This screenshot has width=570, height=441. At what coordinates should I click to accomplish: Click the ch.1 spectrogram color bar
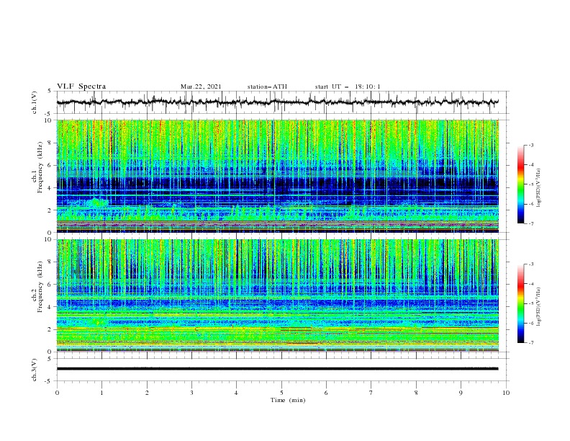pyautogui.click(x=520, y=184)
